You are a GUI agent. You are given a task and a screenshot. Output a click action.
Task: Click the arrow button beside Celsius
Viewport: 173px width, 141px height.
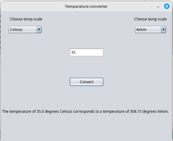(39, 30)
